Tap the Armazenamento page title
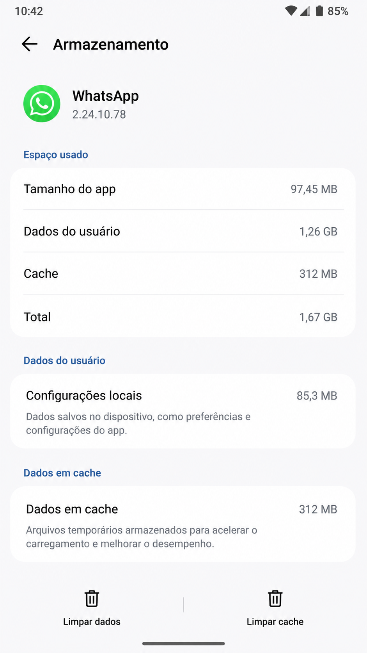This screenshot has height=653, width=367. coord(111,45)
